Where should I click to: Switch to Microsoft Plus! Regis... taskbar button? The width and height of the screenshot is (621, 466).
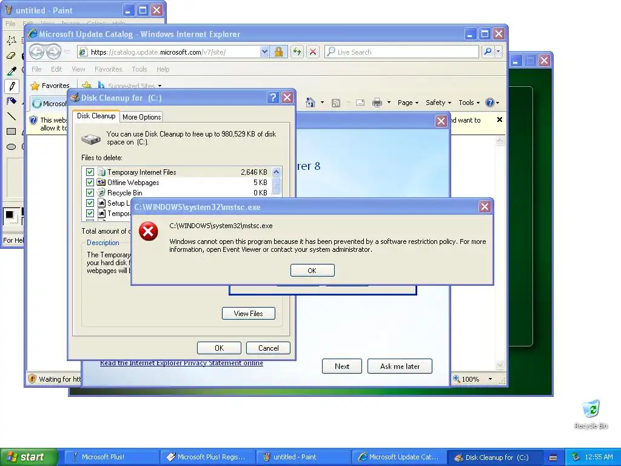tap(207, 457)
